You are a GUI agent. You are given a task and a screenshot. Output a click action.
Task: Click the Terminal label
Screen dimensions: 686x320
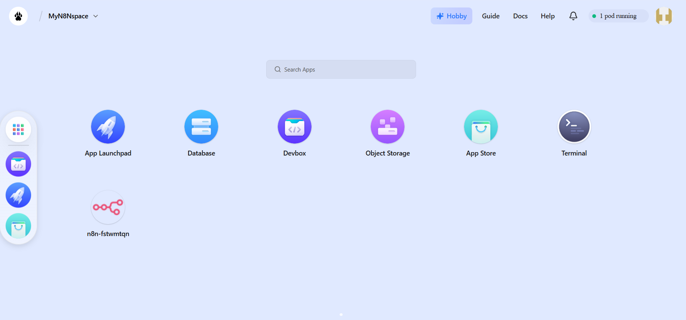click(574, 153)
